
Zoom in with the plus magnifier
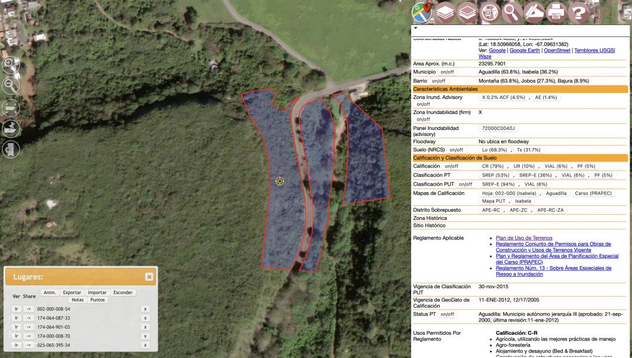[x=11, y=64]
